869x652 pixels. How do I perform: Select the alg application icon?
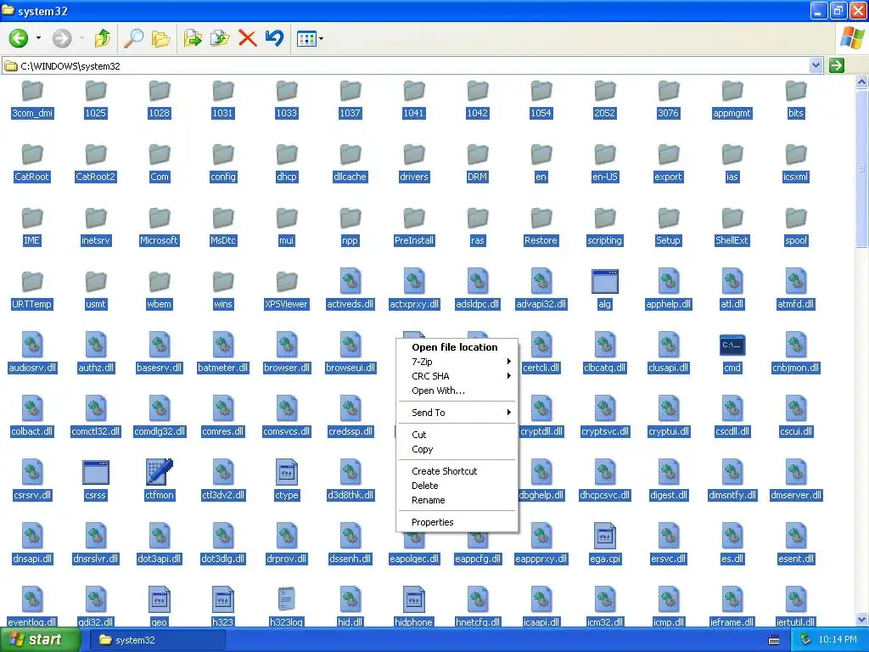604,281
